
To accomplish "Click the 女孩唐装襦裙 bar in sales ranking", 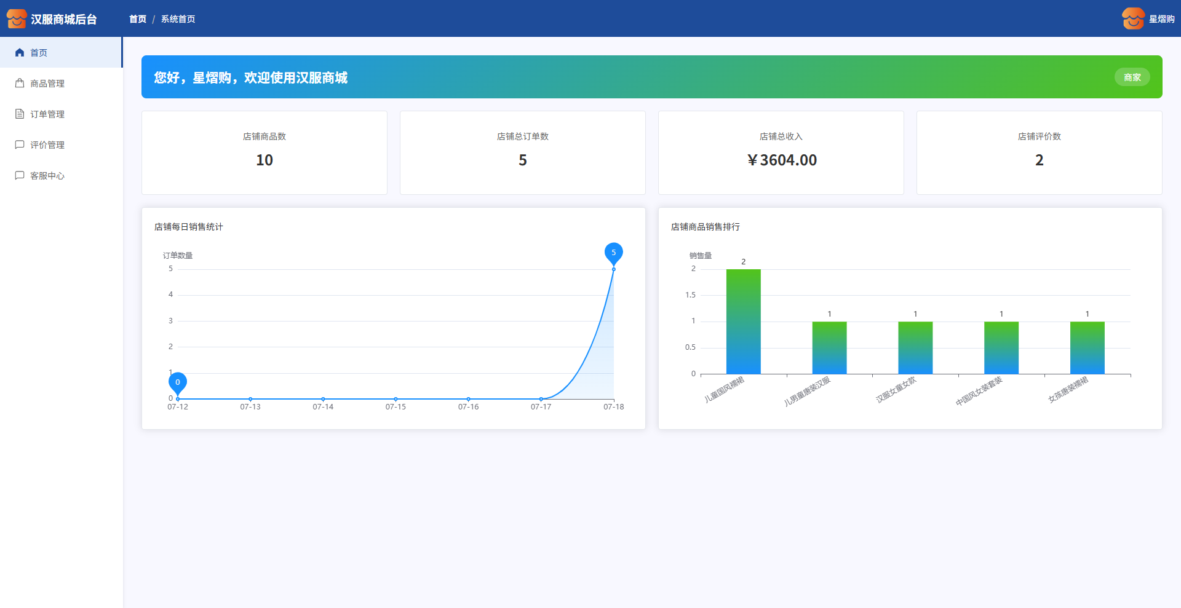I will pos(1087,347).
